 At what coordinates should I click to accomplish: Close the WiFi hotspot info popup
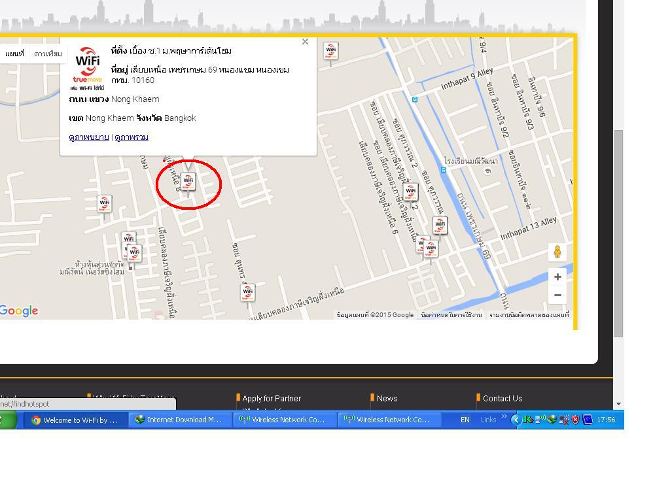coord(305,42)
